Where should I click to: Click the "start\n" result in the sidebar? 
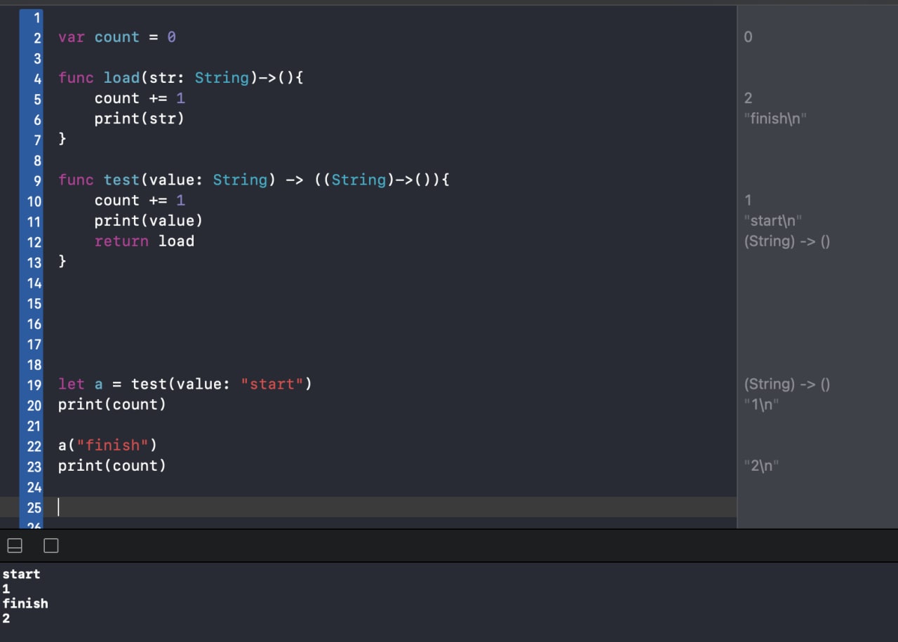point(772,220)
